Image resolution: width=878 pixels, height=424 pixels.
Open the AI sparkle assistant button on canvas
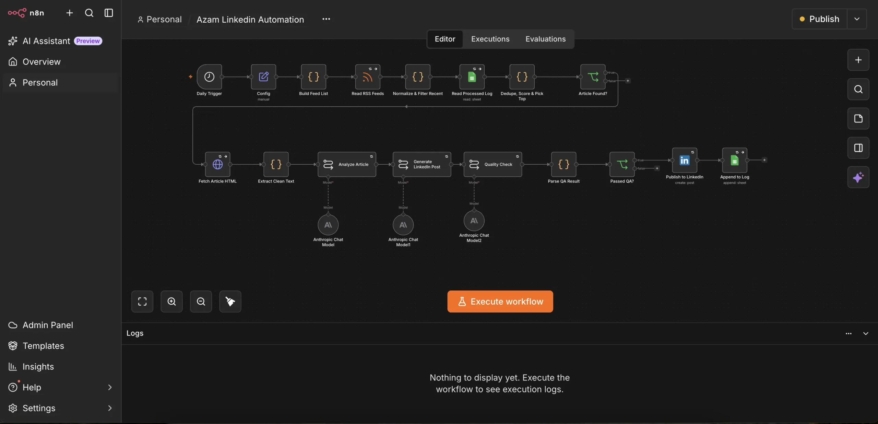(x=858, y=177)
